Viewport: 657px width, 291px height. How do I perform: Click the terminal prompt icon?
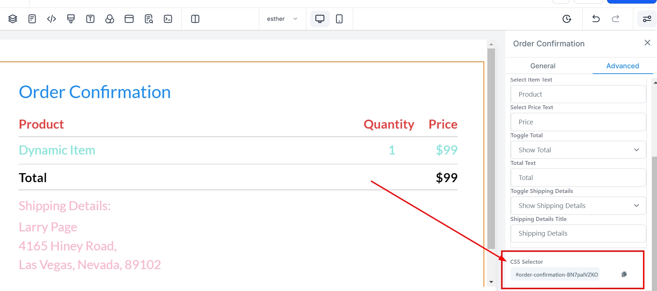point(168,19)
